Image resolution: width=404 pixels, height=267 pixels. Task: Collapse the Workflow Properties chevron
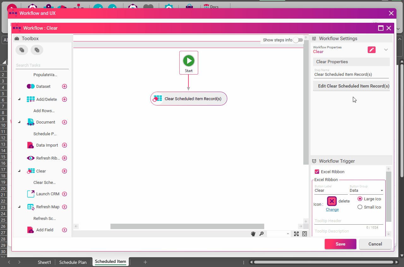pos(386,50)
